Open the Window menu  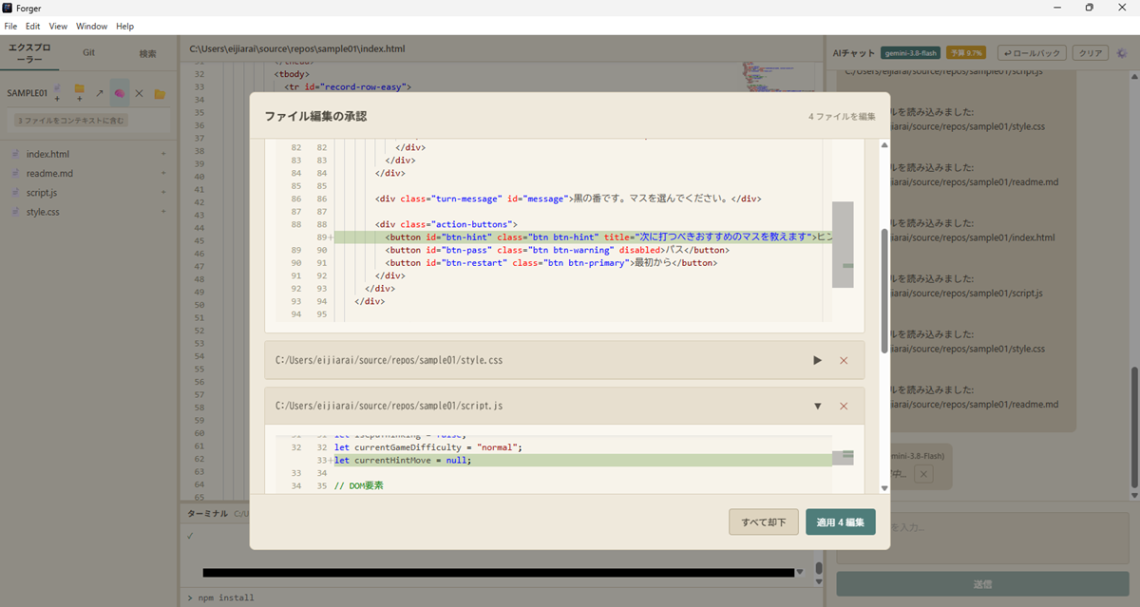[x=92, y=27]
